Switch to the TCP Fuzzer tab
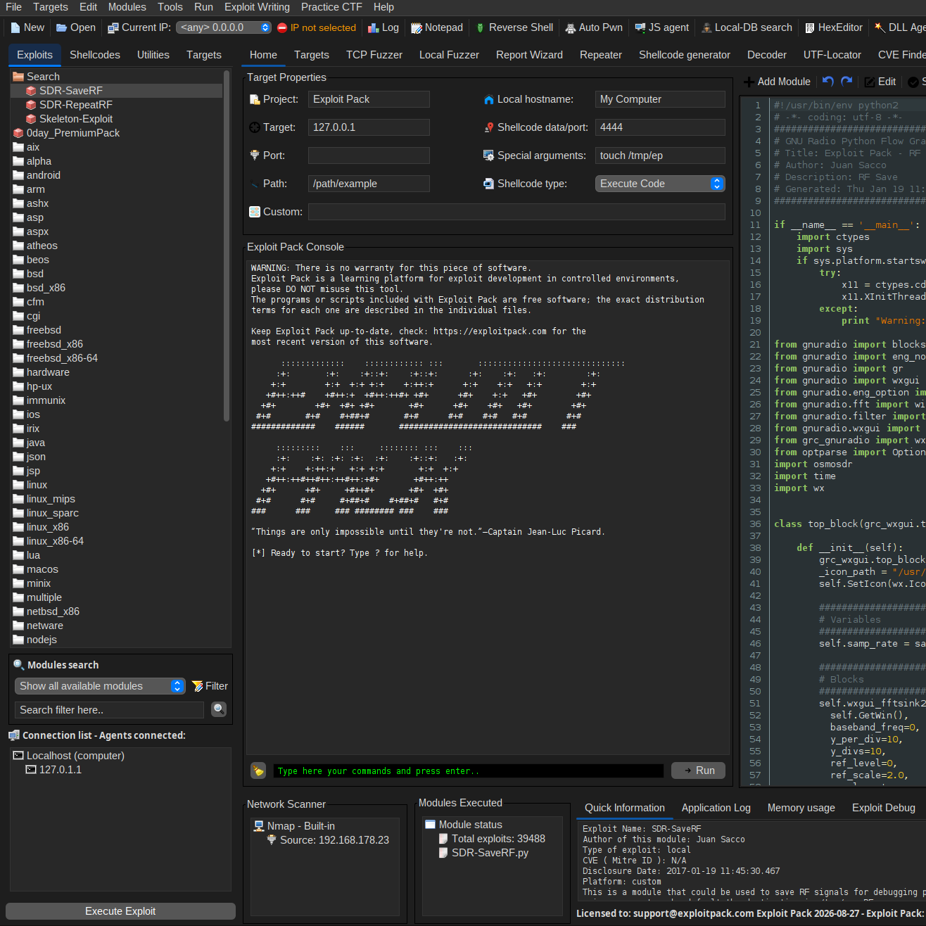926x926 pixels. (x=374, y=55)
